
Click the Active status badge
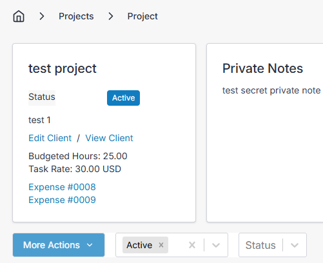tap(123, 98)
